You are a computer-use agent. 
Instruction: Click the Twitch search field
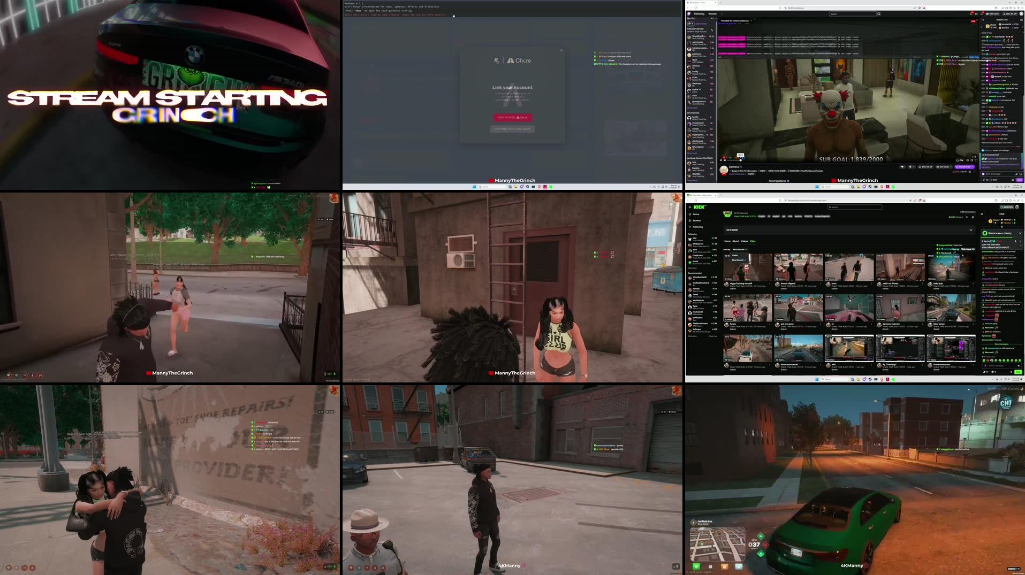click(x=852, y=14)
